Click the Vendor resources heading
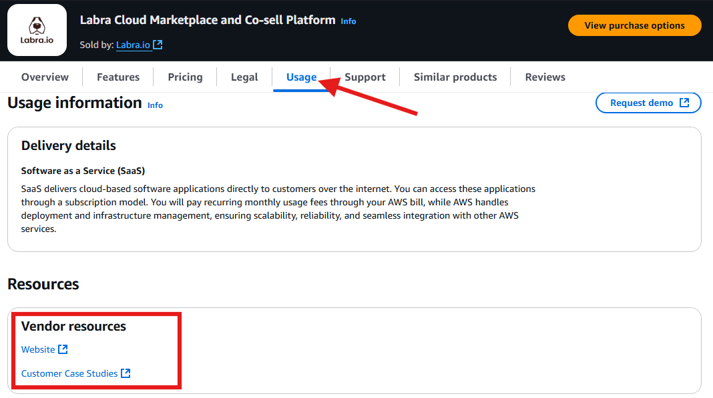The image size is (713, 398). pos(73,326)
